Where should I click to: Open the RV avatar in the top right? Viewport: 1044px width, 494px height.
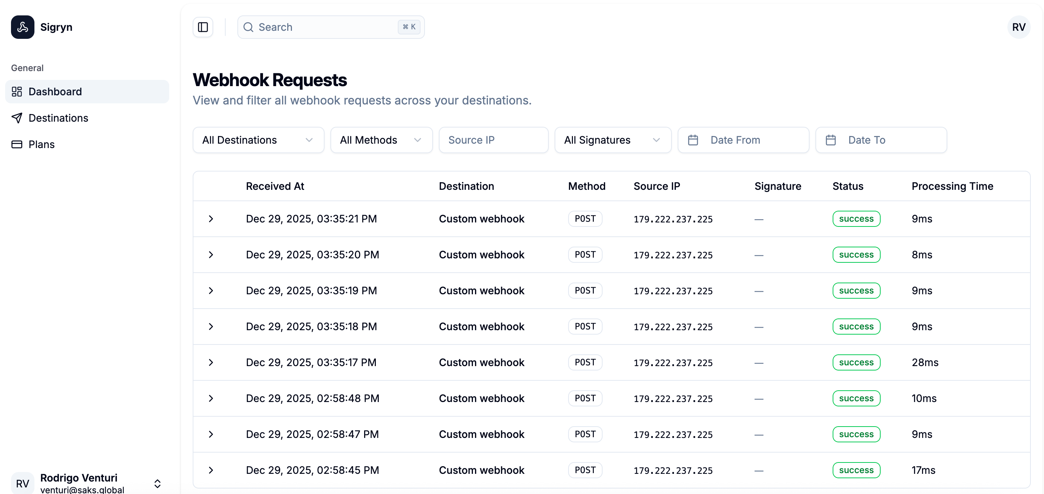[x=1019, y=27]
